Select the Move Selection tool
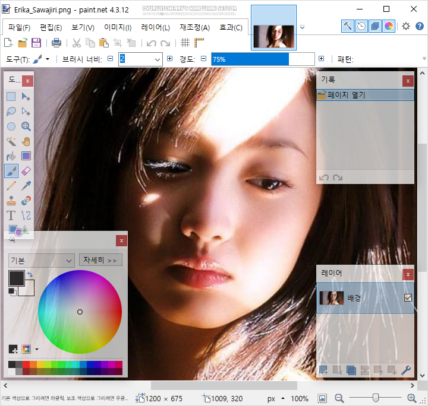The height and width of the screenshot is (406, 428). (26, 112)
